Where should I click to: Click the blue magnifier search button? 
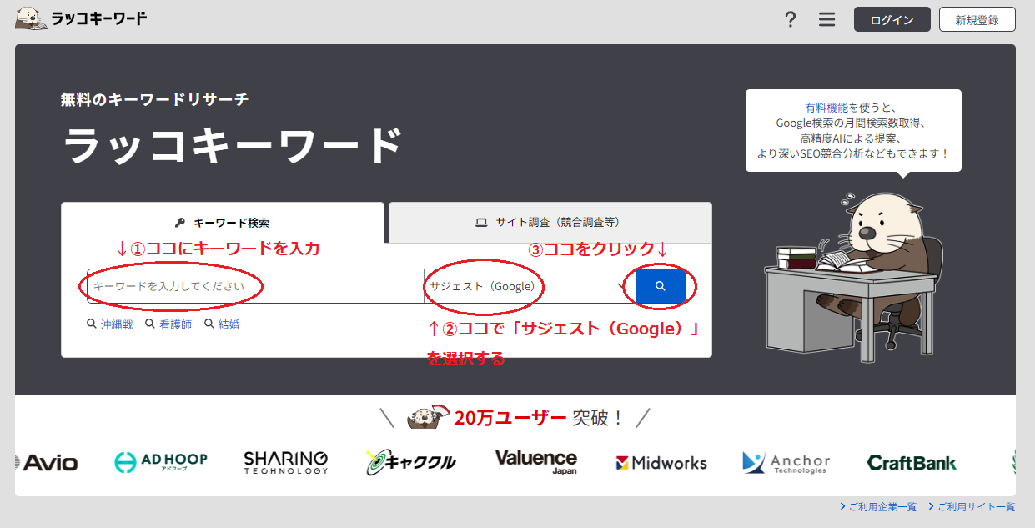[x=660, y=286]
